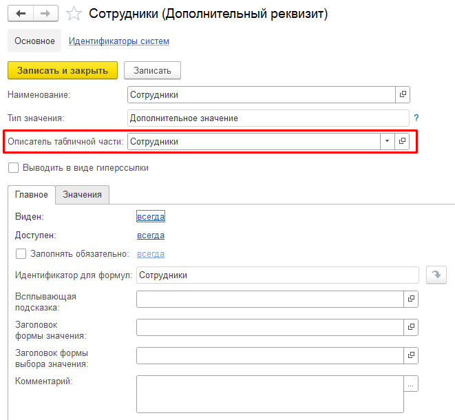Viewport: 455px width, 420px height.
Task: Open the Заголовок формы выбора значения editor icon
Action: click(412, 355)
